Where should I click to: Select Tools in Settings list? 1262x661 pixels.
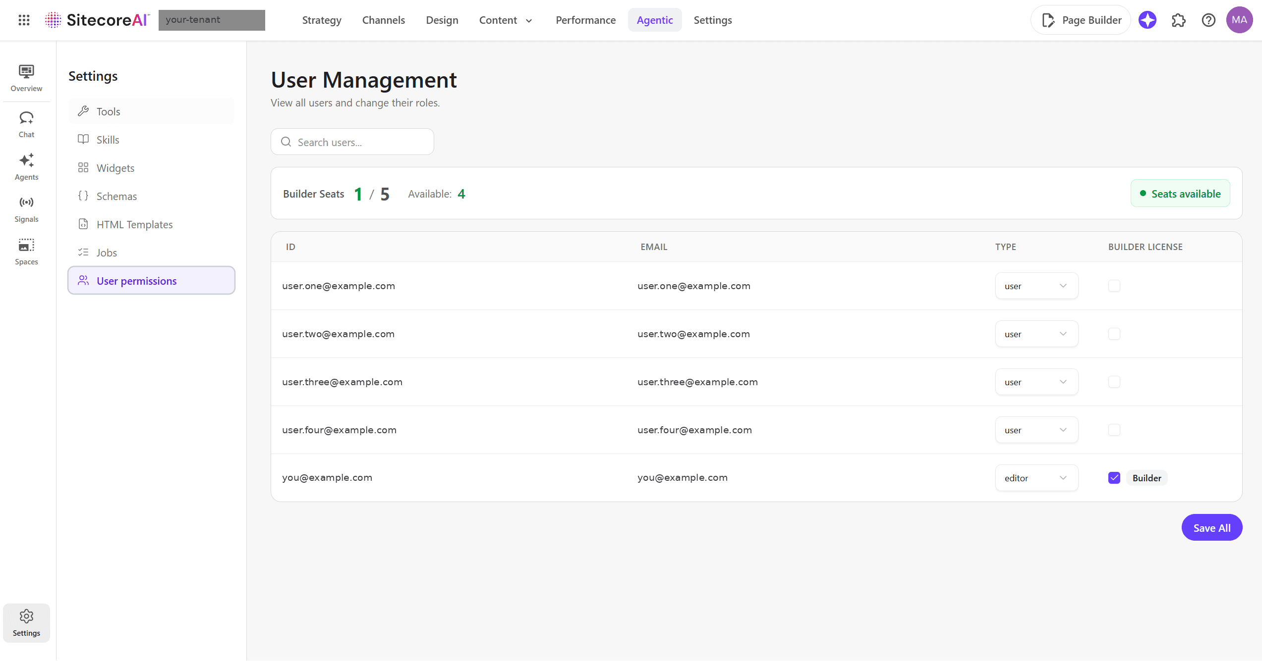[x=151, y=111]
